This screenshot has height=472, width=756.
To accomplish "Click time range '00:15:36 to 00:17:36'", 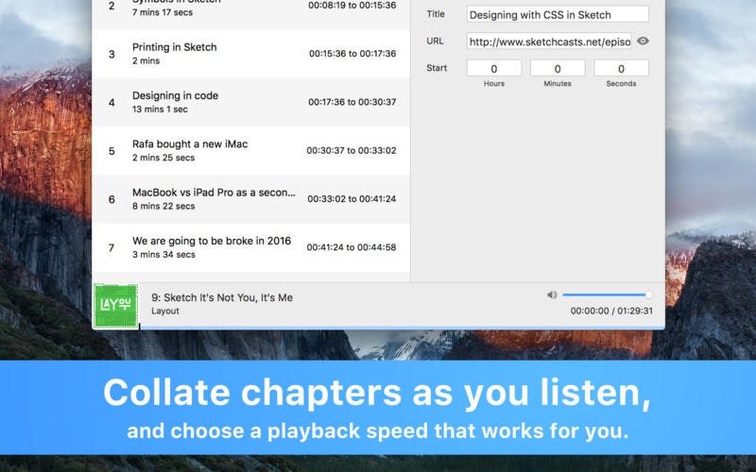I will tap(352, 54).
